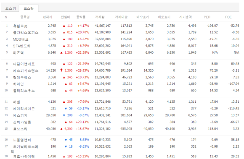Click the 3,300 price change for 에스피시스템스
This screenshot has width=244, height=159.
pyautogui.click(x=69, y=70)
